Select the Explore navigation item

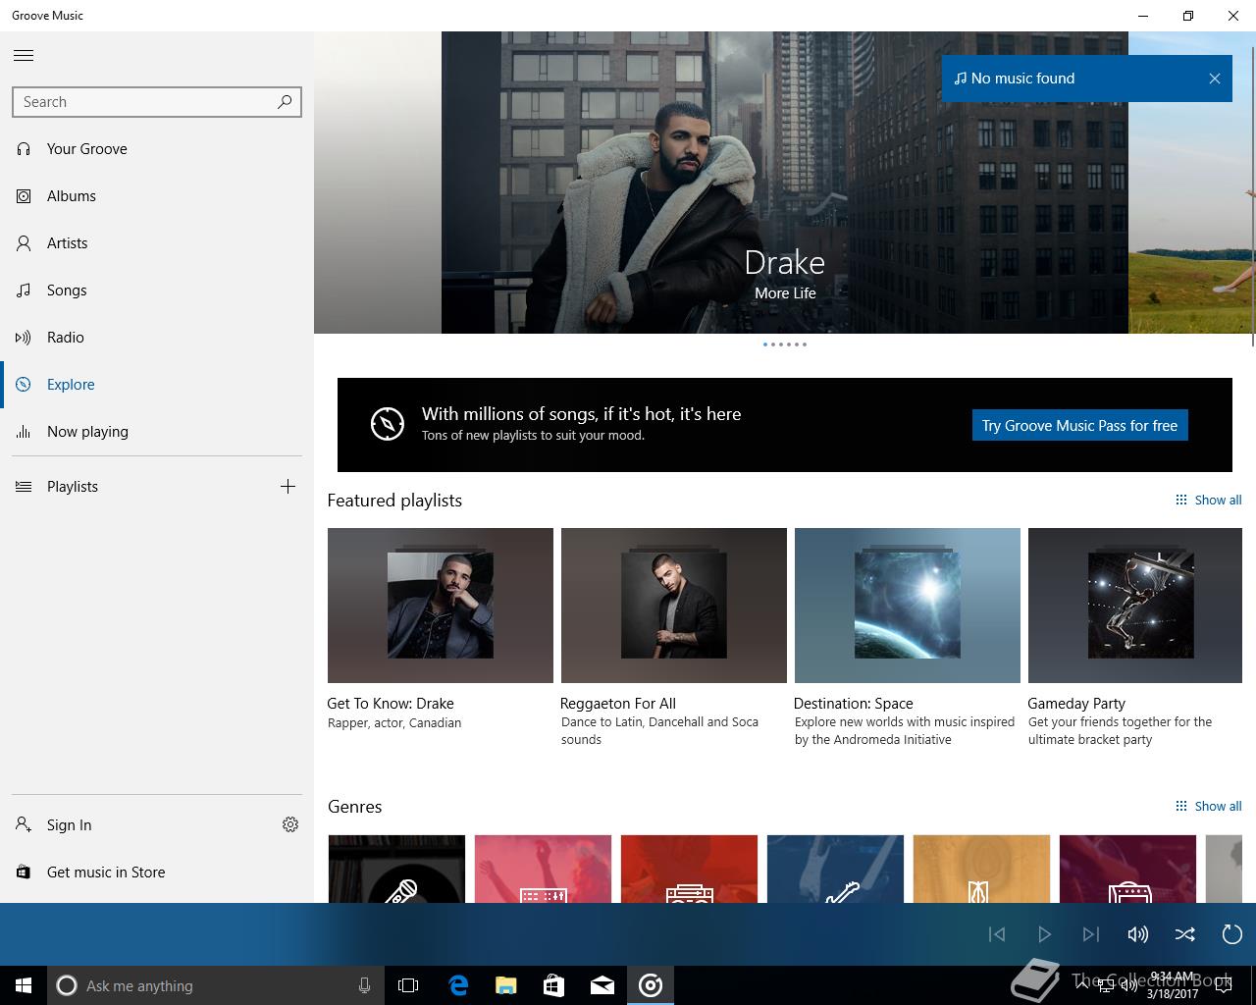[157, 385]
